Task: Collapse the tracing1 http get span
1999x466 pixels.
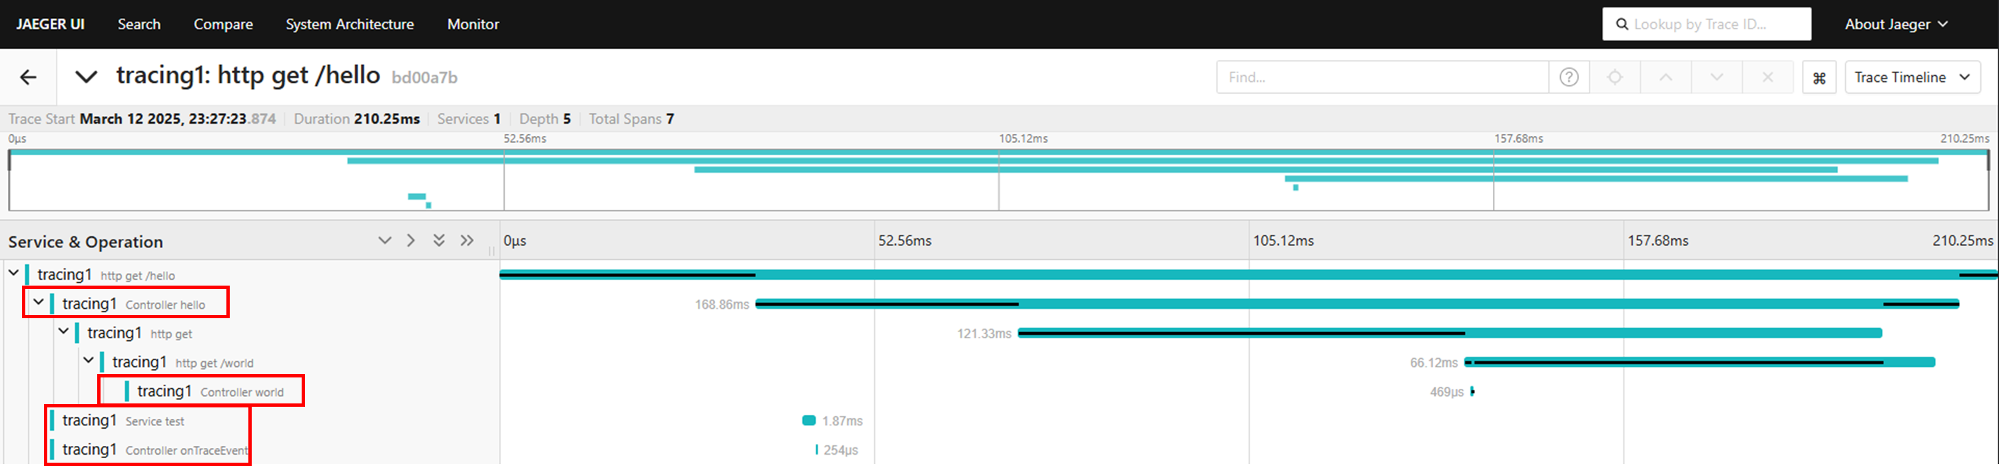Action: click(64, 331)
